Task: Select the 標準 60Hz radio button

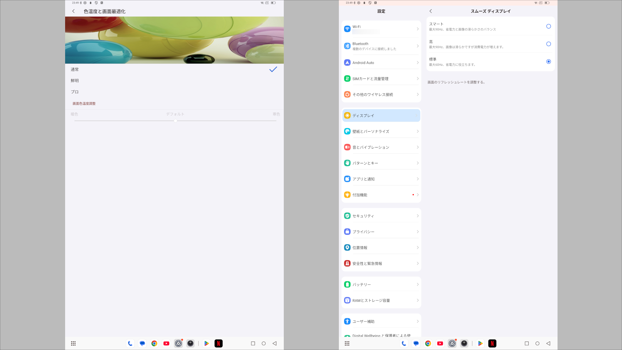Action: point(548,62)
